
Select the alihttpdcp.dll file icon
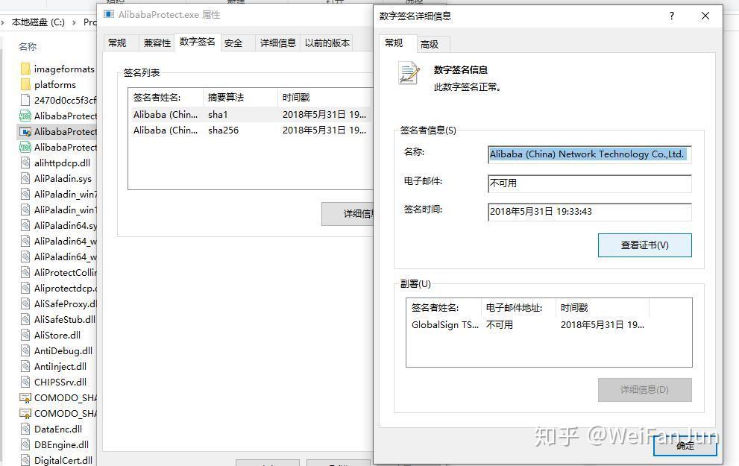25,163
